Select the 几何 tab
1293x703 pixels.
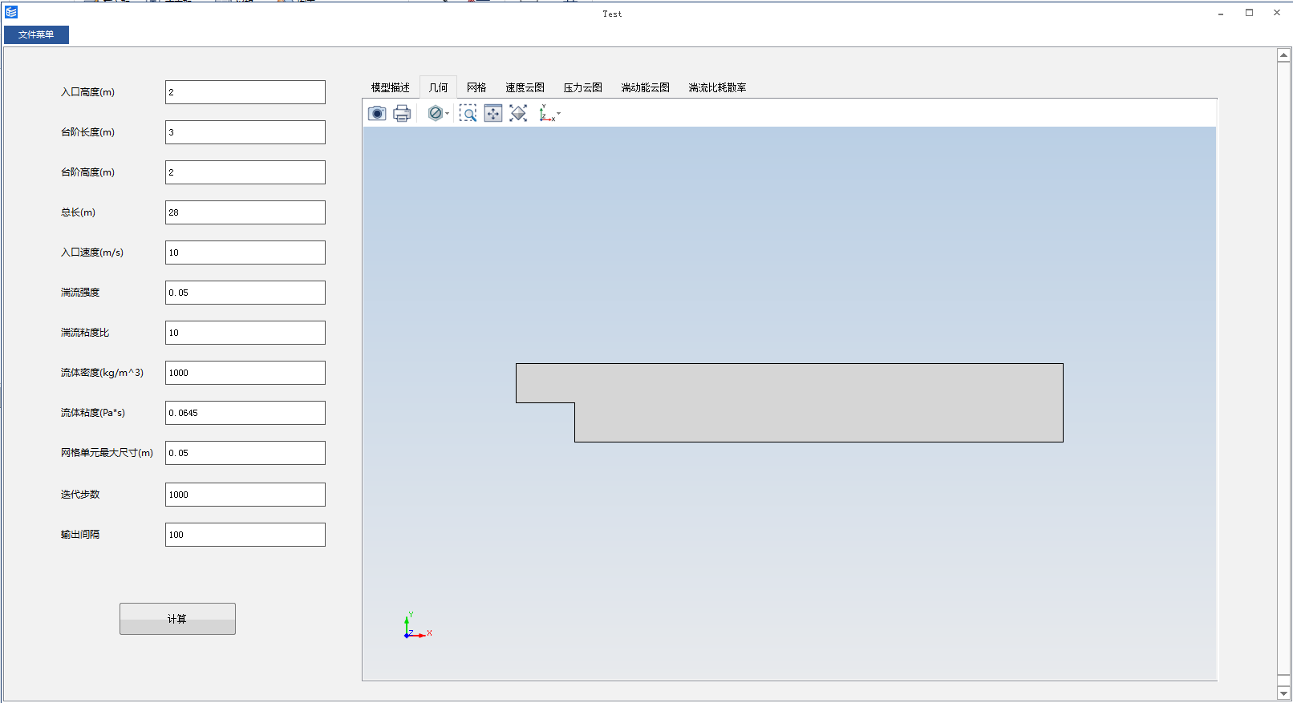coord(439,87)
